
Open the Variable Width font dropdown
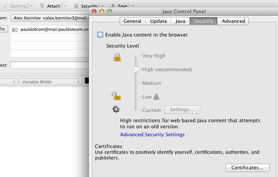coord(51,82)
